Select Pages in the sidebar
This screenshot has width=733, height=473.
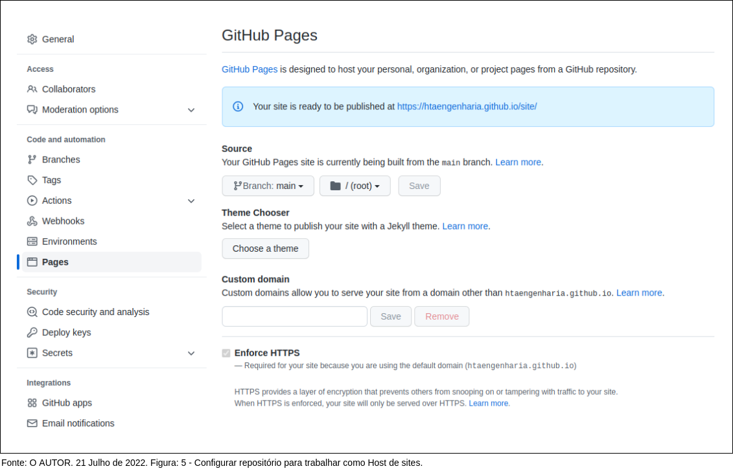coord(111,262)
